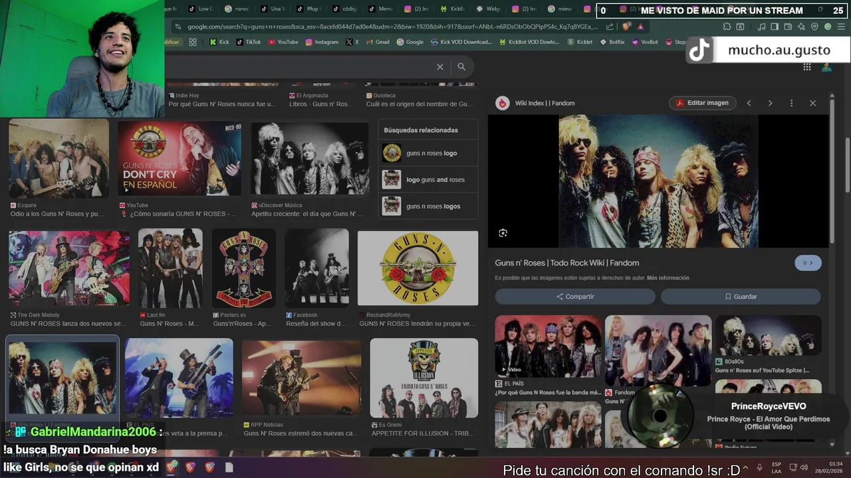The image size is (851, 478).
Task: Click the Brave Shields lion icon
Action: [626, 27]
